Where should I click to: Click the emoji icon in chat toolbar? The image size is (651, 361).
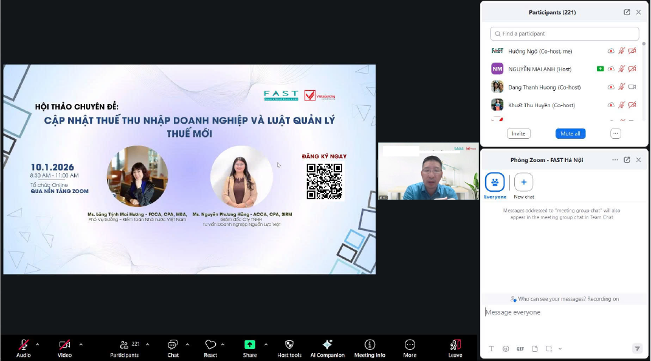506,349
